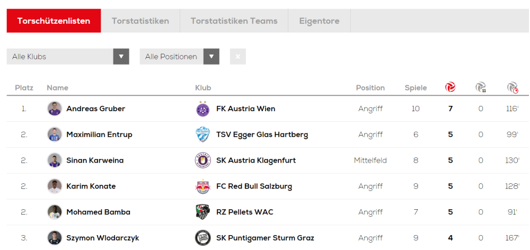The width and height of the screenshot is (530, 250).
Task: Open Karim Konate's player page
Action: pyautogui.click(x=91, y=186)
